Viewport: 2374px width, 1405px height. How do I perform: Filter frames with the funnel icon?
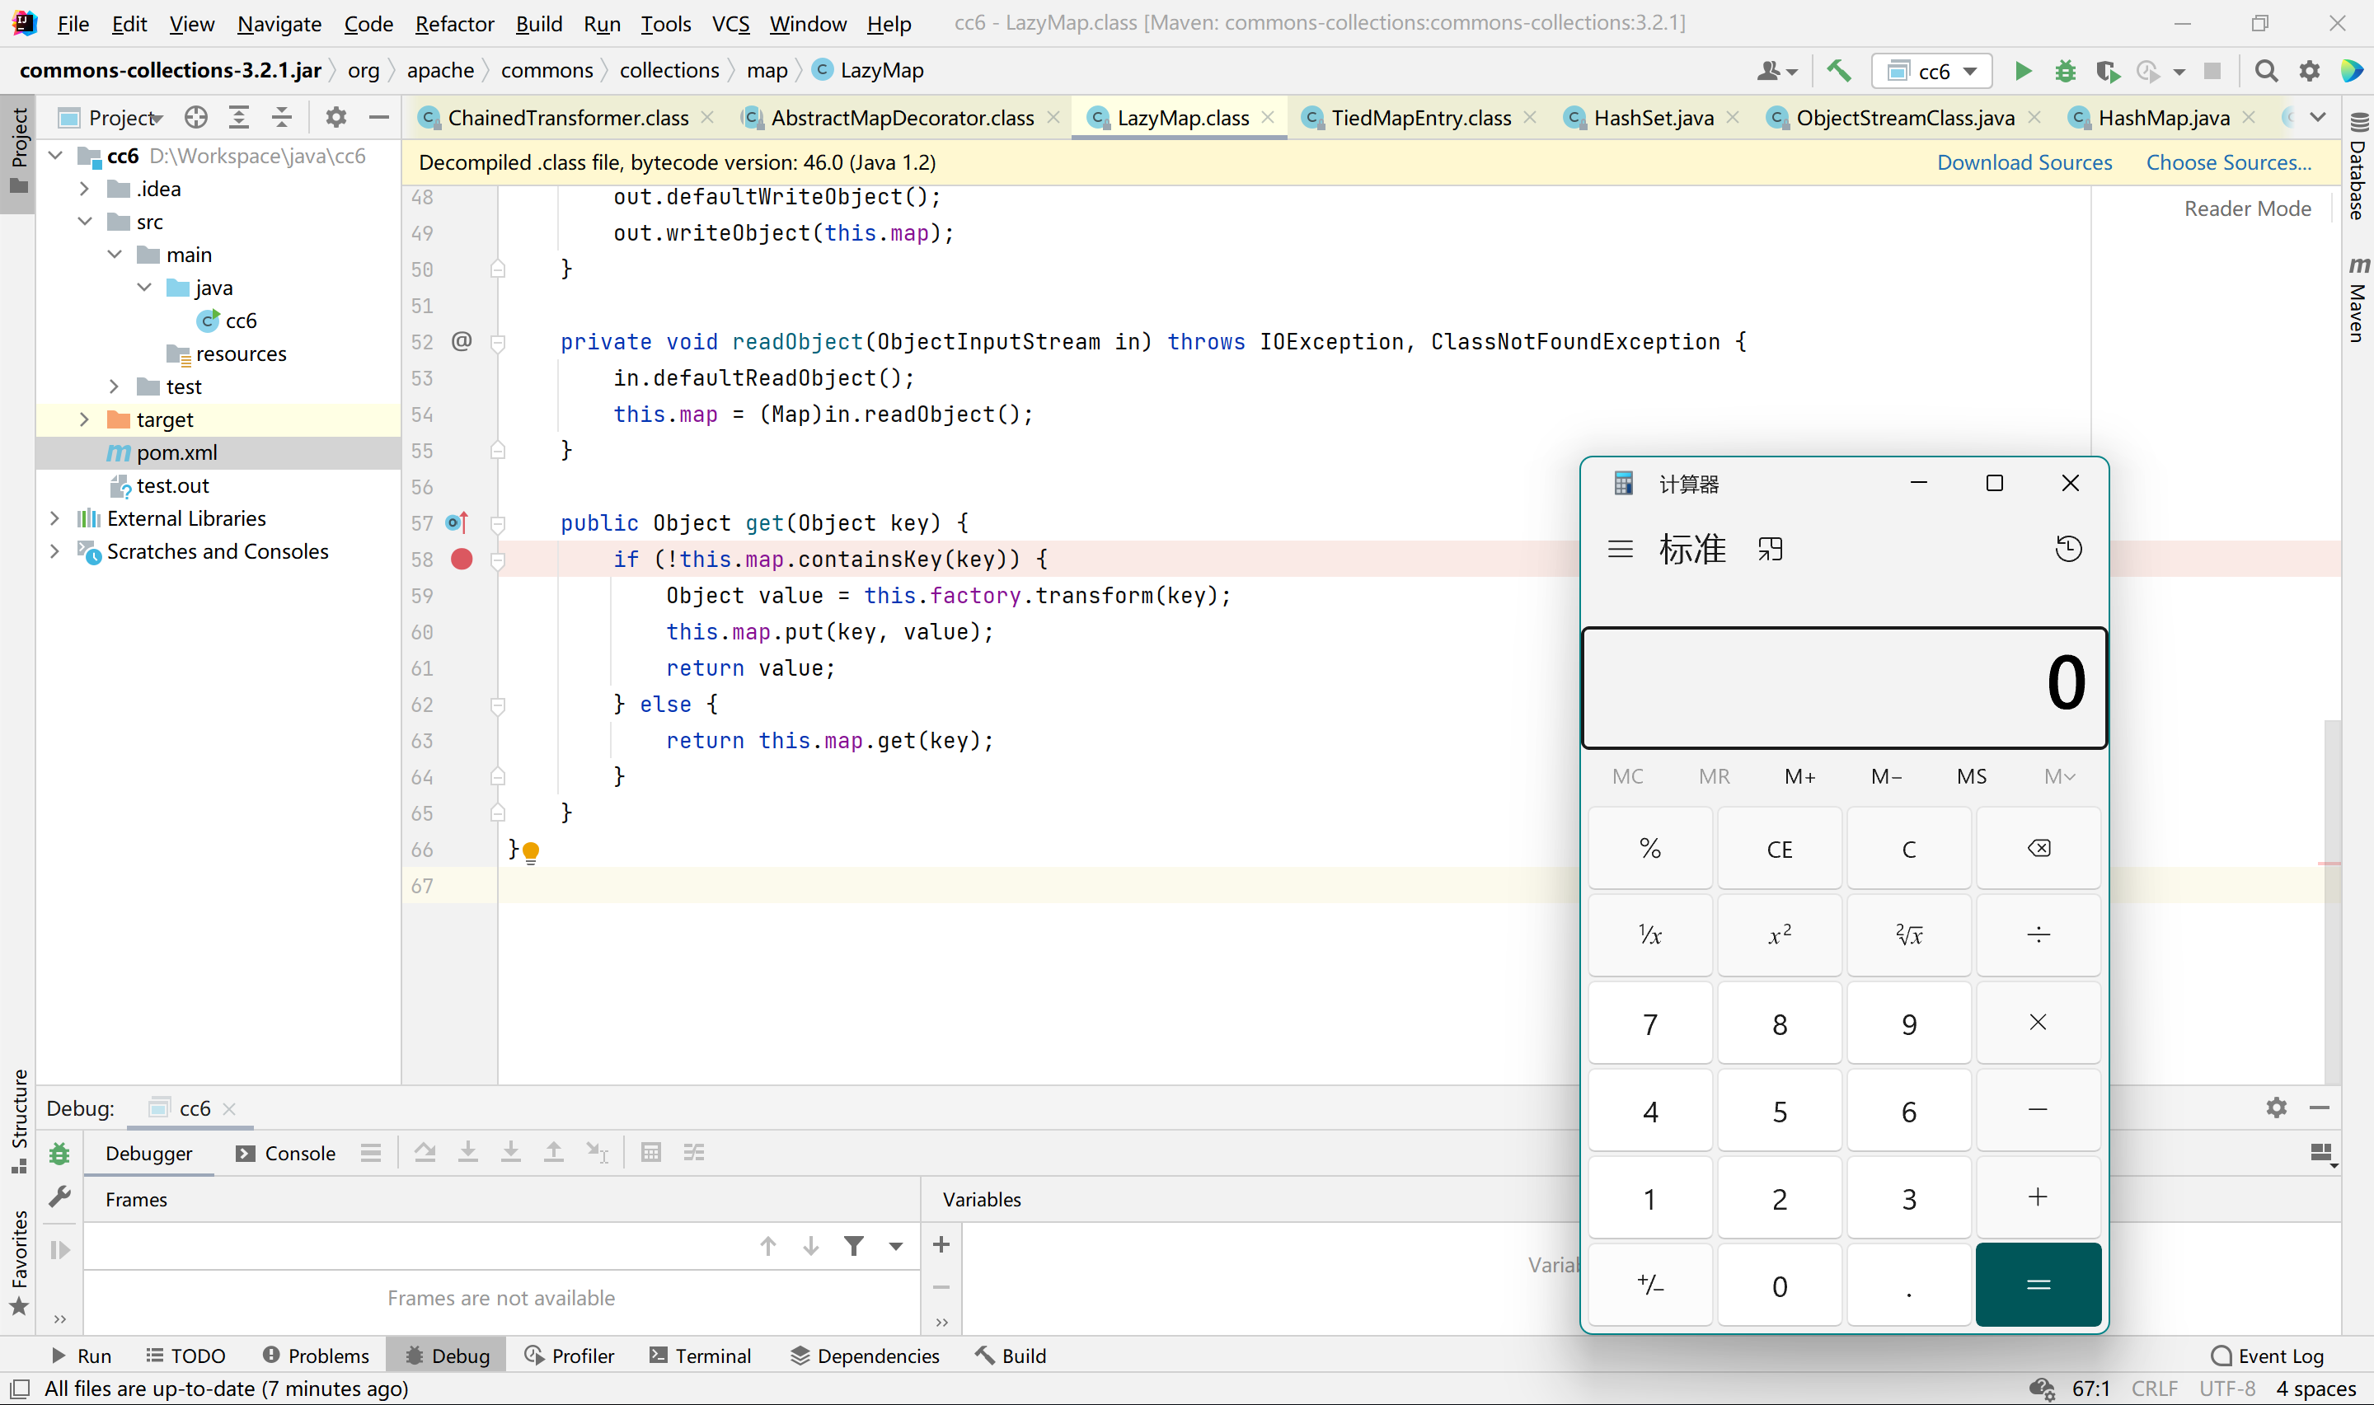coord(854,1246)
